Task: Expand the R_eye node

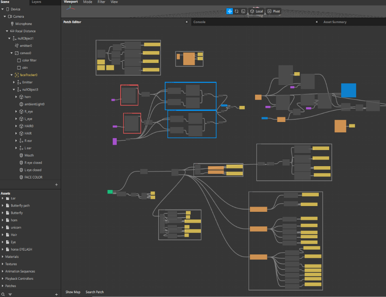Action: click(16, 112)
